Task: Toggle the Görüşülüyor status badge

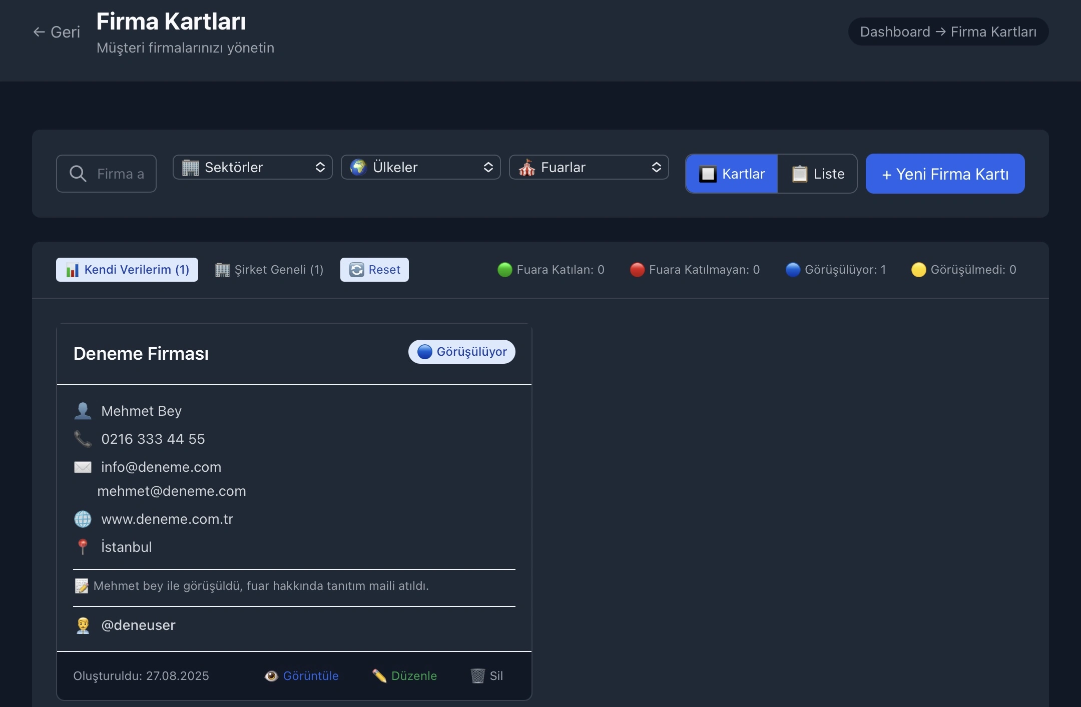Action: click(461, 352)
